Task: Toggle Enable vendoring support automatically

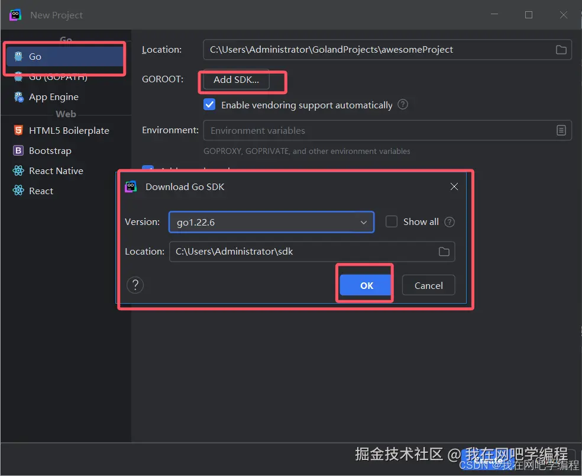Action: (209, 104)
